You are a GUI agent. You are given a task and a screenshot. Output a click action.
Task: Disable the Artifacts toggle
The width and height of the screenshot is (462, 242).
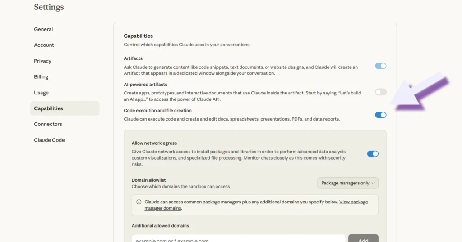coord(380,66)
